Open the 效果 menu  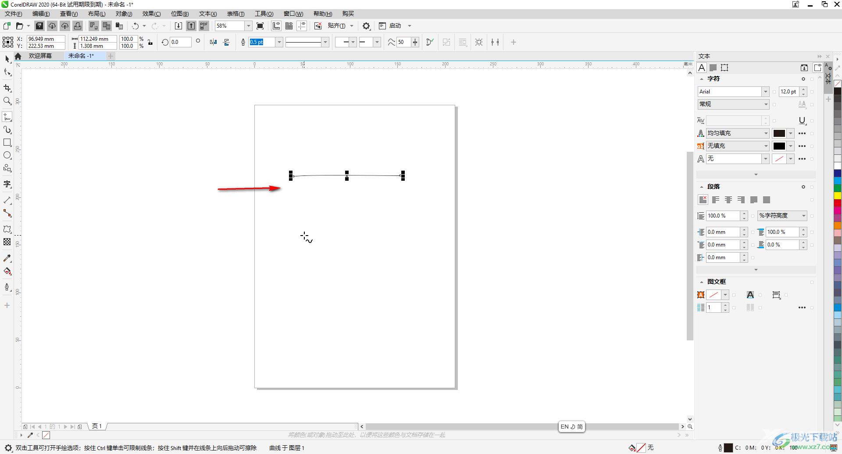tap(151, 14)
